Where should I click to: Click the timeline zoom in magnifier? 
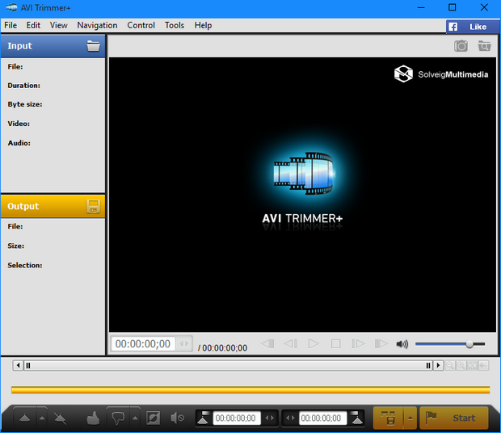[x=461, y=365]
